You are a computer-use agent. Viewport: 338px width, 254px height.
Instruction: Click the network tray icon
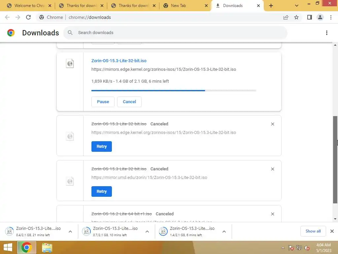[299, 248]
